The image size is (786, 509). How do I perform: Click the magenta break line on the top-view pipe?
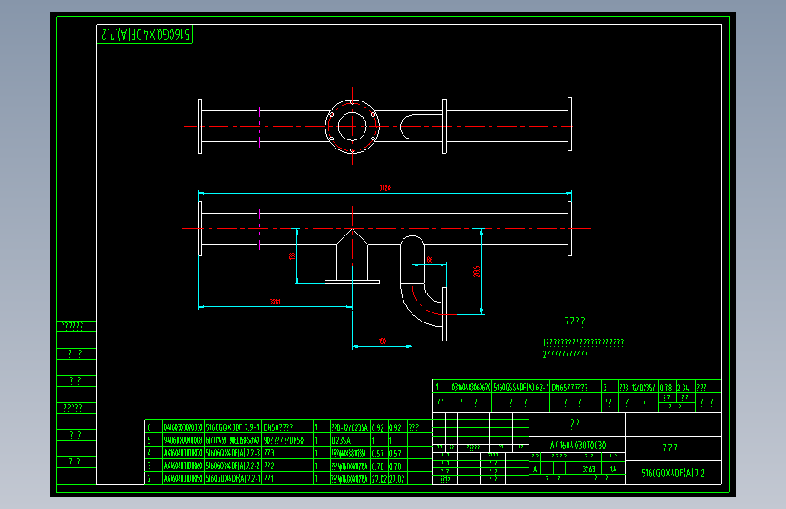tap(258, 127)
